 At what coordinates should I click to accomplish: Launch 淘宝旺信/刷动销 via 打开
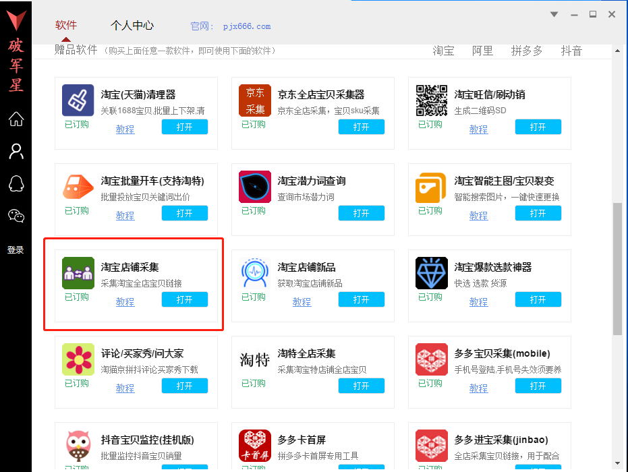pos(538,127)
